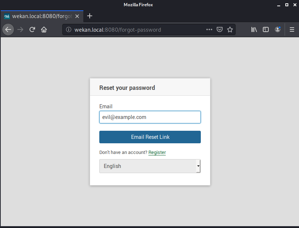
Task: Open the Firefox hamburger menu
Action: pyautogui.click(x=292, y=29)
